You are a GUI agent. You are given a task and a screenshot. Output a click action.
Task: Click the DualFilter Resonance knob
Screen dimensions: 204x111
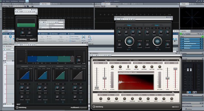point(29,33)
